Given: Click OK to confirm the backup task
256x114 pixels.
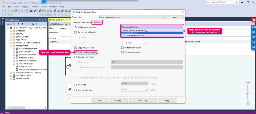Looking at the screenshot, I should [x=100, y=101].
